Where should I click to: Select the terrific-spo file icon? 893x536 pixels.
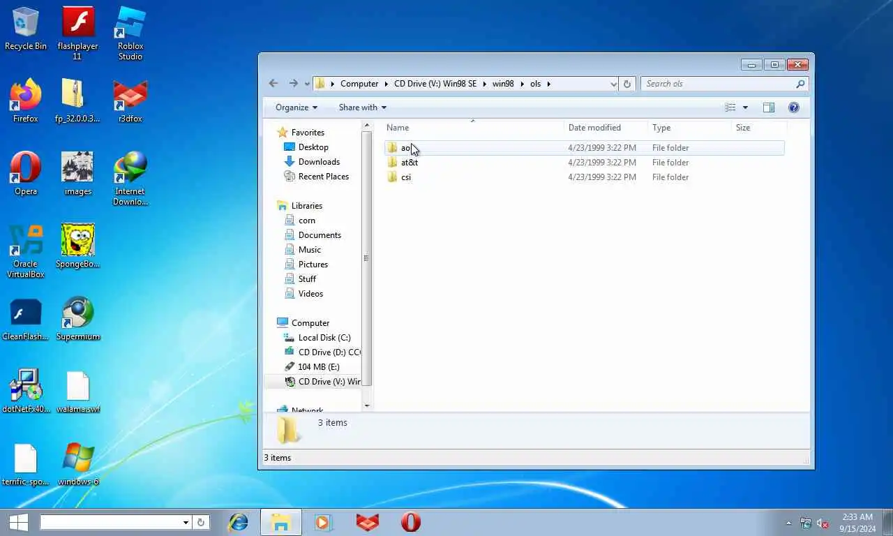pyautogui.click(x=26, y=464)
